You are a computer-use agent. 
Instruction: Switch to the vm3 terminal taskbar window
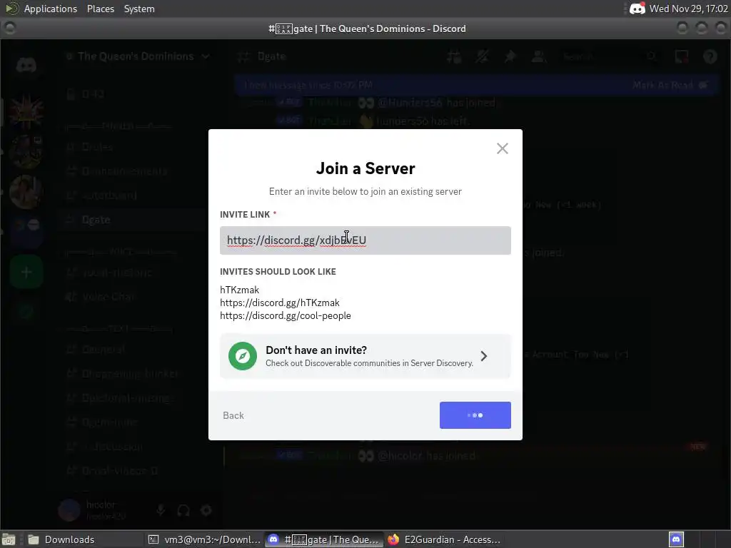point(204,539)
